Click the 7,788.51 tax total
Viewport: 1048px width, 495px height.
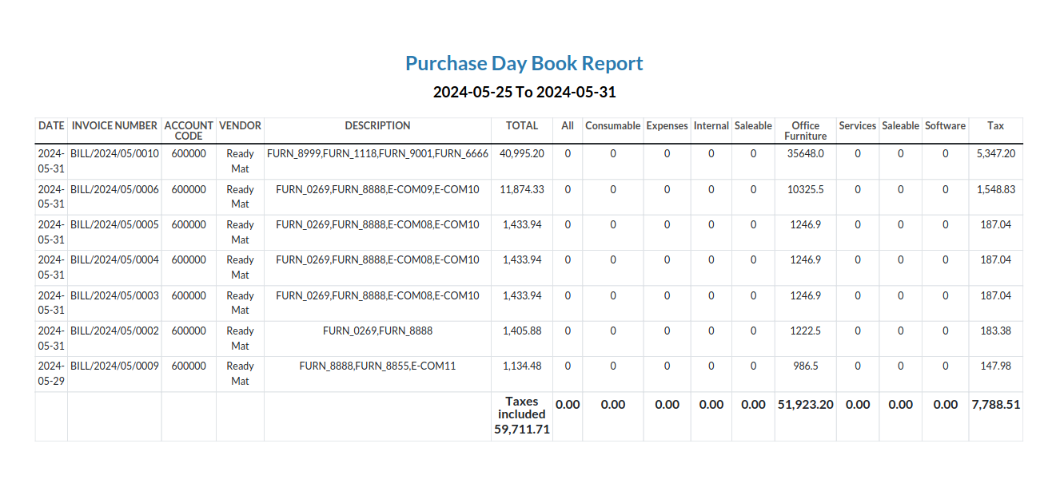(995, 405)
